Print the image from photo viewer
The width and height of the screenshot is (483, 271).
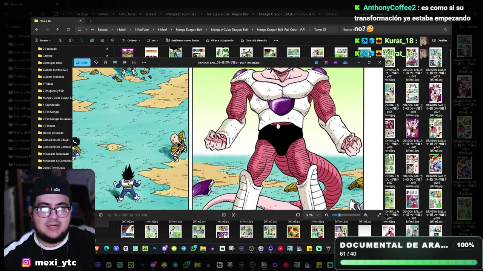click(x=115, y=62)
